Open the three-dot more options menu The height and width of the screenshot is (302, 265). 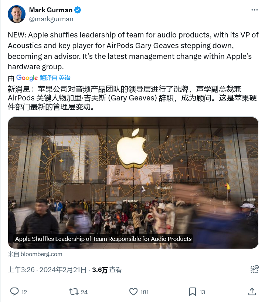click(254, 10)
